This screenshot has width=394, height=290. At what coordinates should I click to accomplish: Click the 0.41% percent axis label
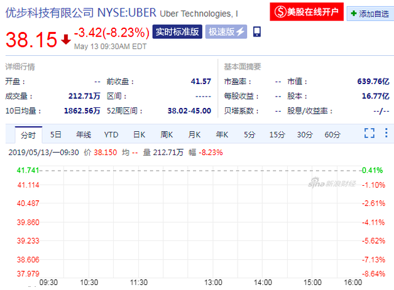[x=373, y=170]
